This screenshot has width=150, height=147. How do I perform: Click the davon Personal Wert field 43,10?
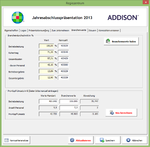click(x=46, y=65)
